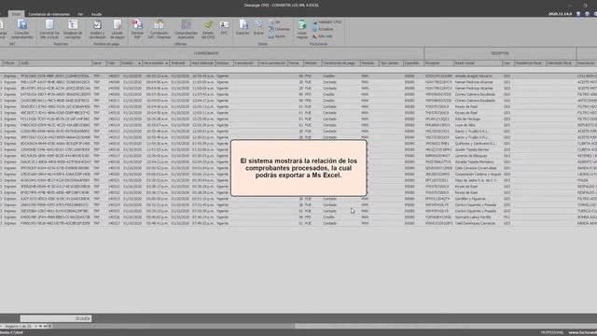Open Comprobantes duplicados utility
597x336 pixels.
[x=186, y=29]
